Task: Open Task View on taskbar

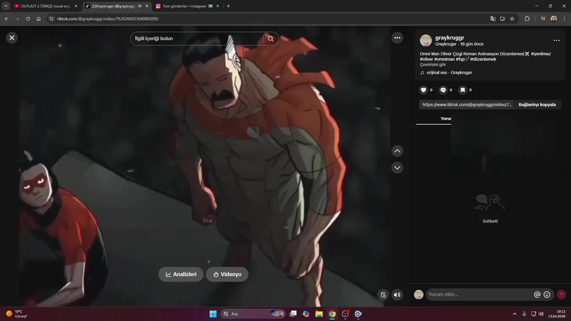Action: click(x=293, y=314)
